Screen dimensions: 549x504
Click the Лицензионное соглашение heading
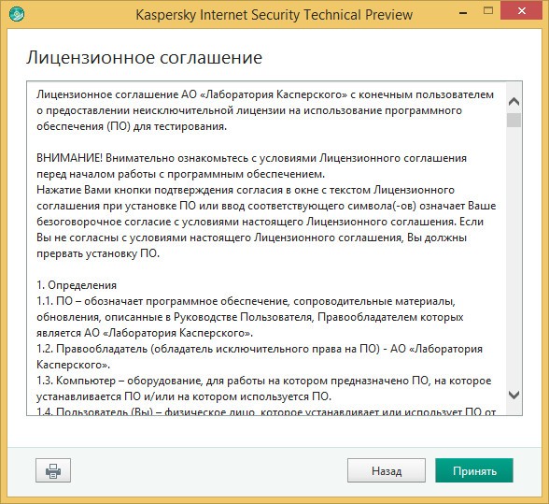point(144,57)
